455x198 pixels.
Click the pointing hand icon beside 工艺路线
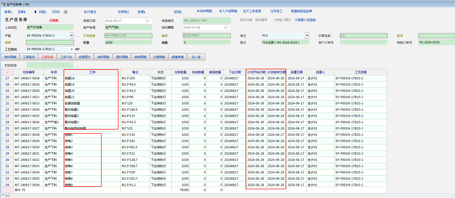pyautogui.click(x=77, y=49)
